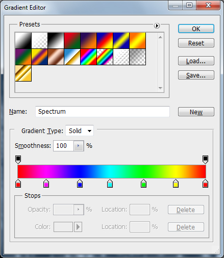Click the Save... button
This screenshot has height=258, width=224.
pyautogui.click(x=196, y=75)
